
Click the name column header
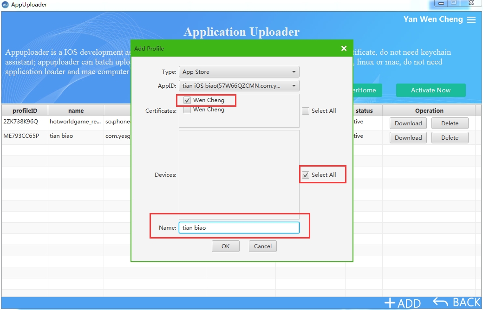(76, 110)
